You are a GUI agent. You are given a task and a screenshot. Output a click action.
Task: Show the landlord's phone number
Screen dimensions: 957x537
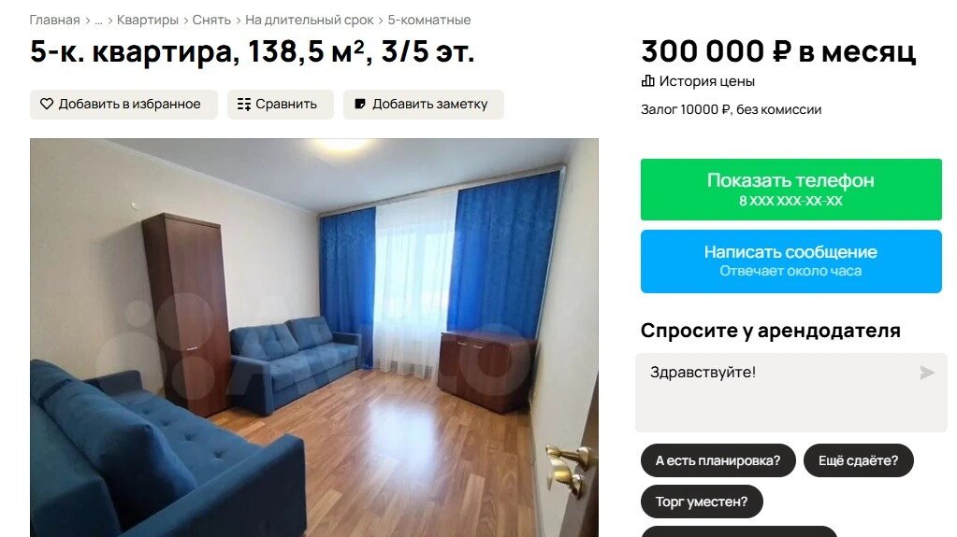[791, 190]
